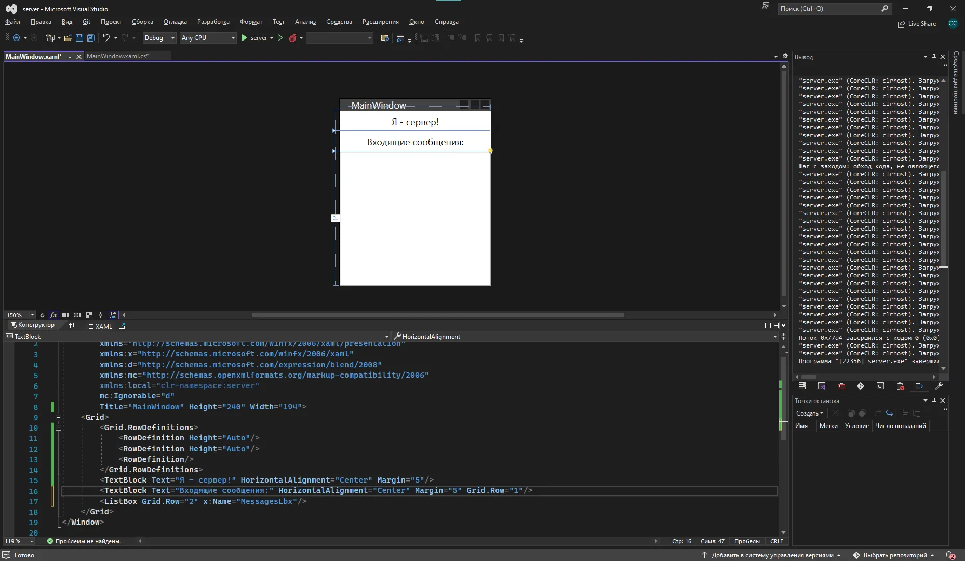Save all files with double floppy icon
This screenshot has height=561, width=965.
(91, 38)
